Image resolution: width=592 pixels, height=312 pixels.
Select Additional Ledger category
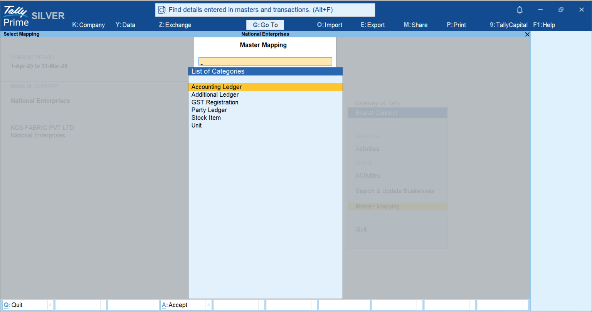coord(266,95)
